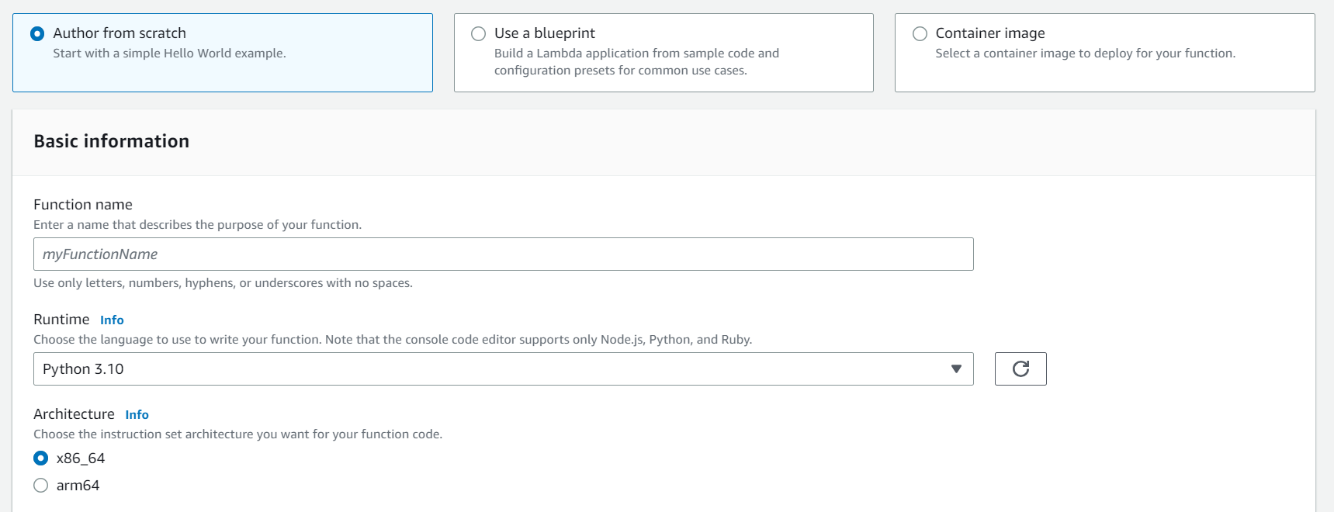Screen dimensions: 1334x512
Task: Open the Info link next to Runtime
Action: pos(112,320)
